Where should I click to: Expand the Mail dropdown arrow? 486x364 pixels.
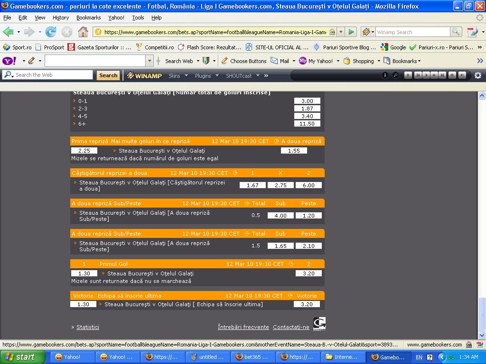coord(294,61)
